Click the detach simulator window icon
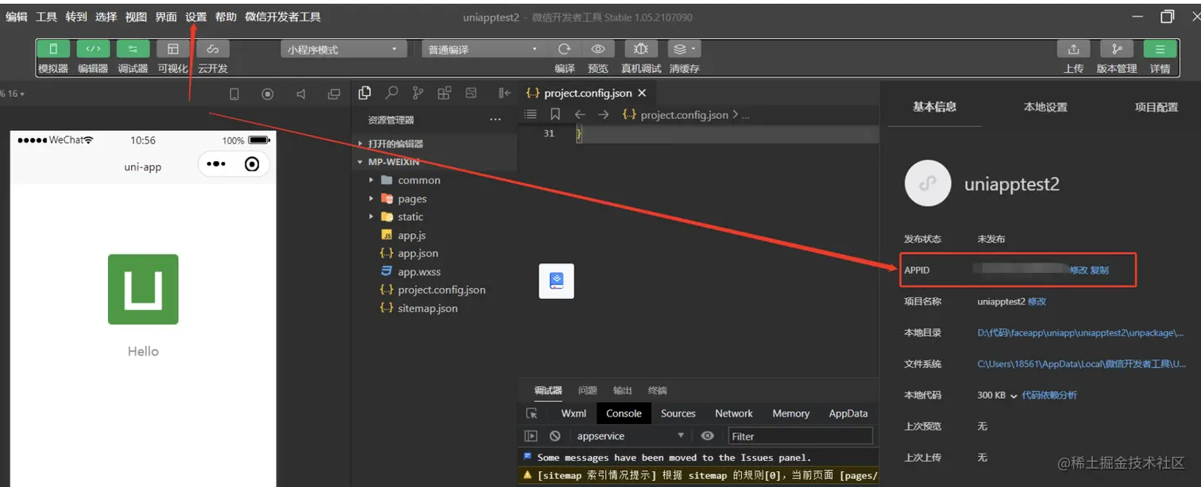 pos(334,94)
